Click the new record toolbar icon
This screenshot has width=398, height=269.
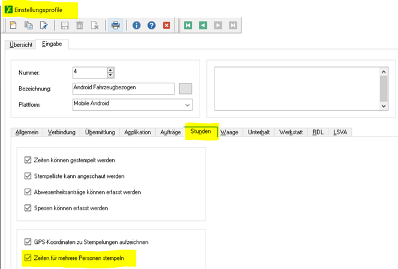pos(13,25)
